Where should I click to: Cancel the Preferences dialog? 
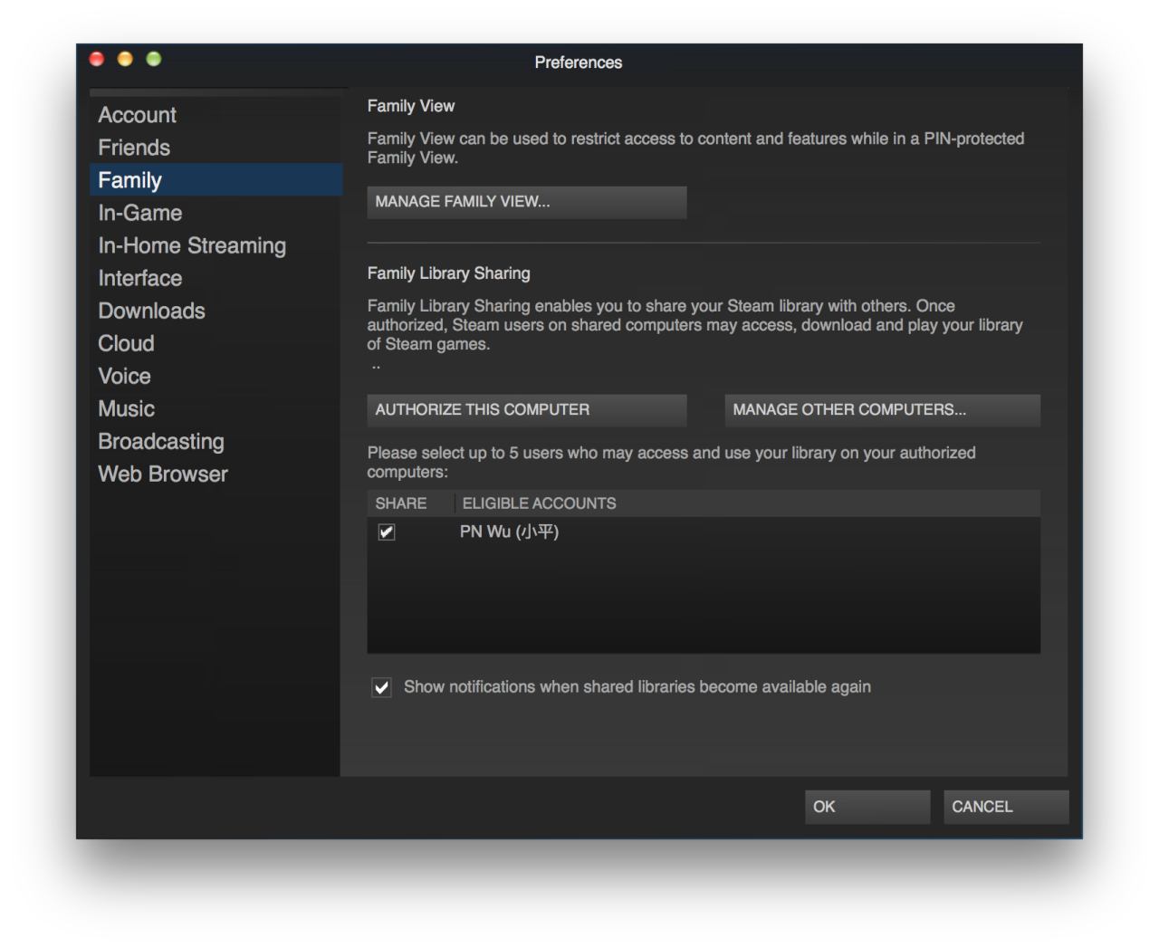coord(1006,807)
